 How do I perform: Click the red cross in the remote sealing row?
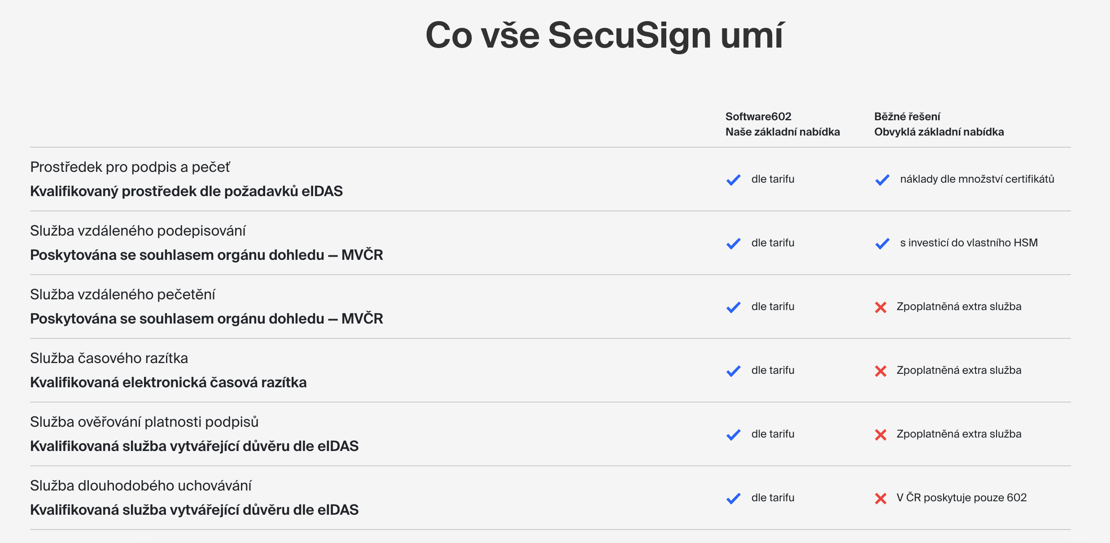pos(881,307)
